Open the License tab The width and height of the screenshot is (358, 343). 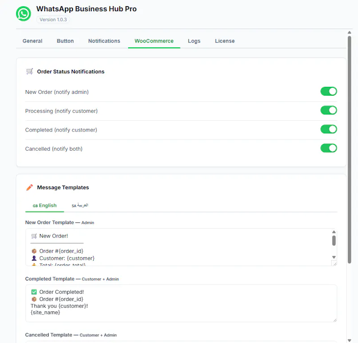point(225,41)
